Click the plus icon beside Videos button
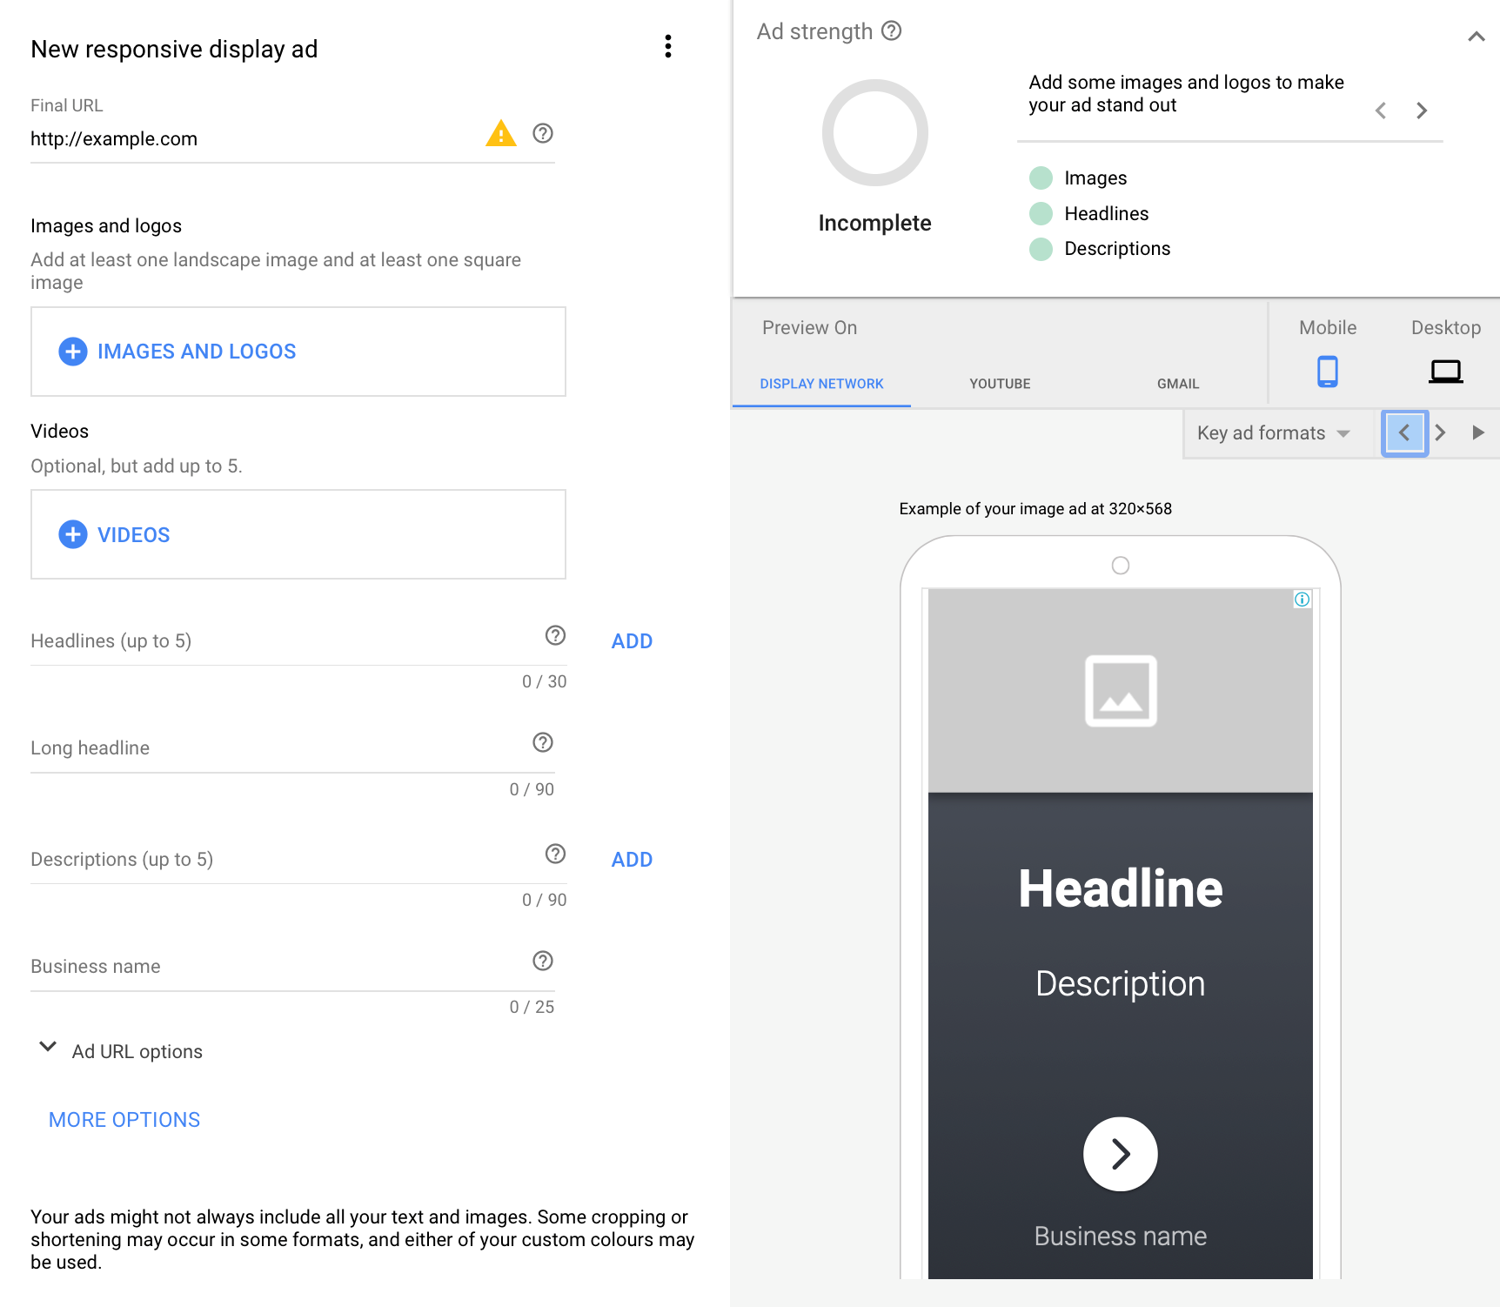Screen dimensions: 1500x1307 click(73, 534)
